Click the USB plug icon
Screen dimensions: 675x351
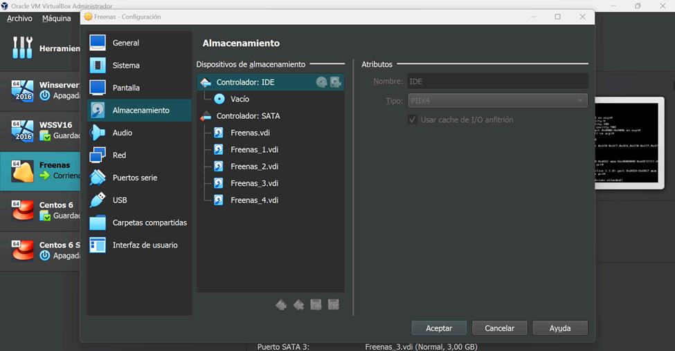pos(98,200)
